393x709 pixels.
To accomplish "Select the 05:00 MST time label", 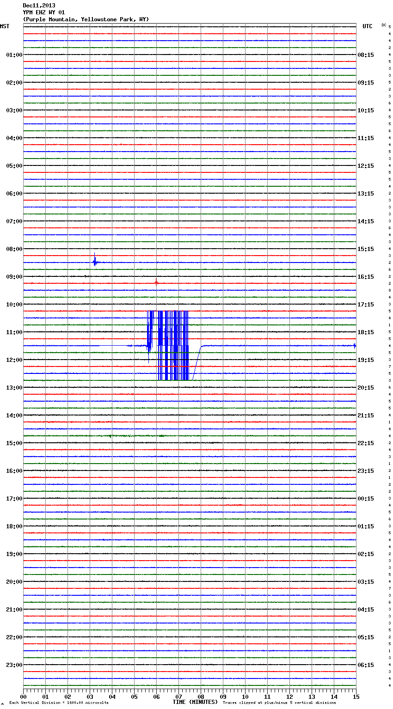I will [14, 166].
